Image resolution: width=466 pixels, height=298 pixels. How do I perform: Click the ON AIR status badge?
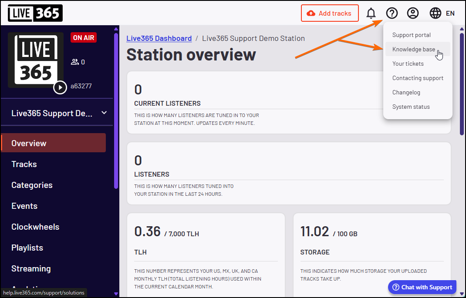point(84,38)
